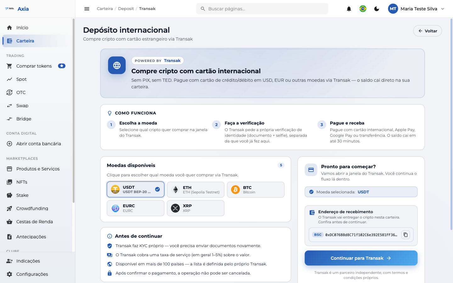Open Swap in sidebar
453x283 pixels.
click(35, 106)
